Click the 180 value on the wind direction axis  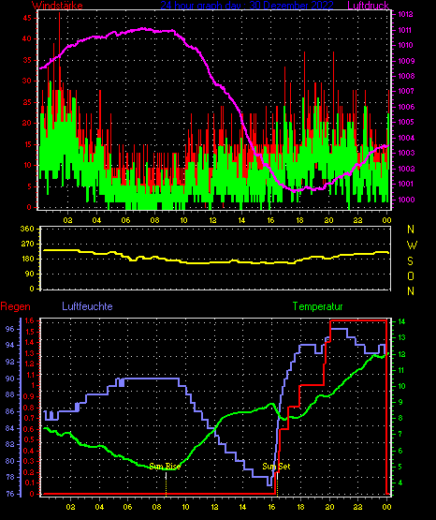click(27, 259)
